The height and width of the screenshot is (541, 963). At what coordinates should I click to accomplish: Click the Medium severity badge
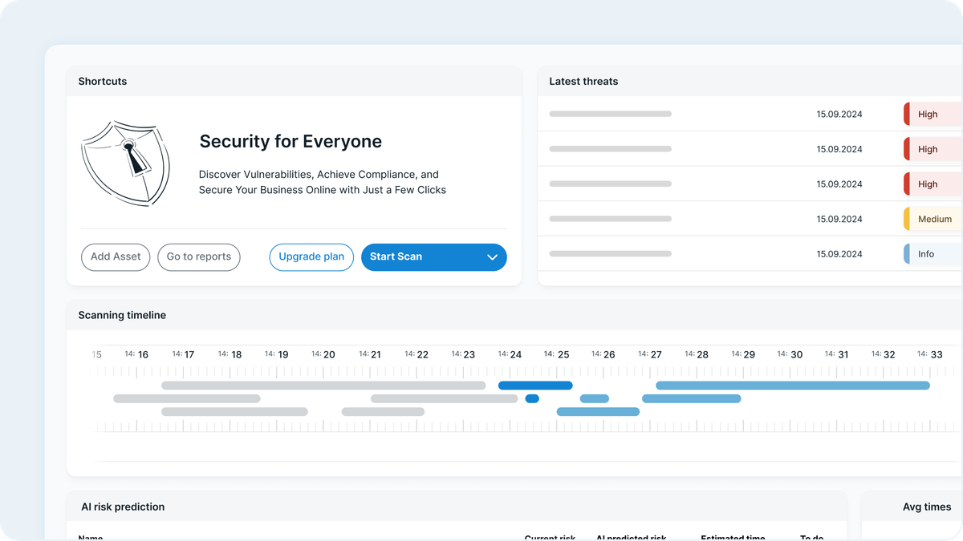coord(933,220)
